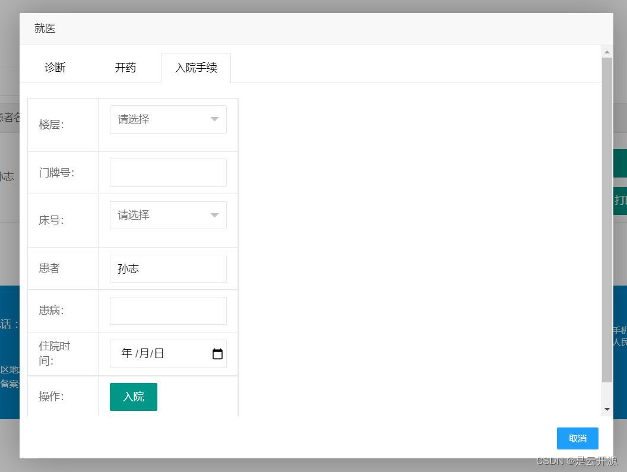Click the 取消 cancel button
This screenshot has height=472, width=627.
[577, 438]
